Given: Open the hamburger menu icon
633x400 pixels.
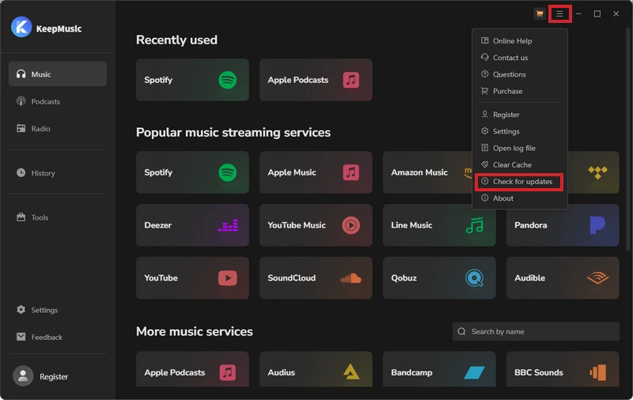Looking at the screenshot, I should point(559,14).
